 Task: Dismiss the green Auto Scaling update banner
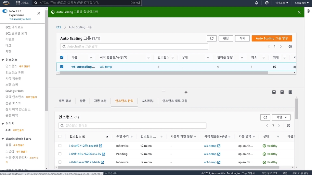[299, 12]
